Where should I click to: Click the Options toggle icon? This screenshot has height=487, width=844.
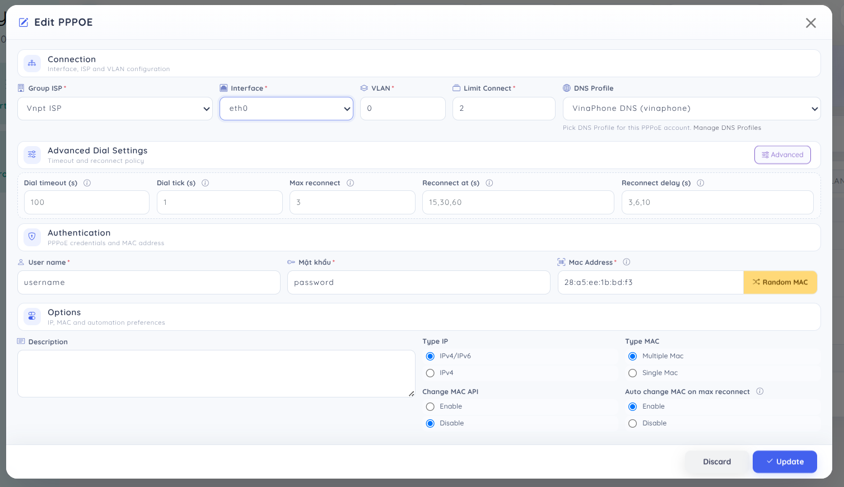pyautogui.click(x=32, y=316)
